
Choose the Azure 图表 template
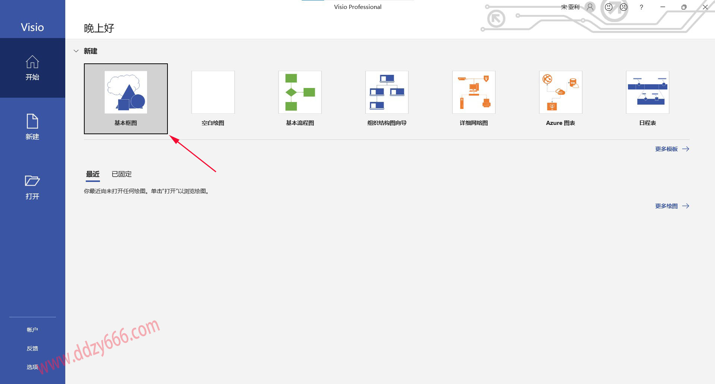(561, 92)
